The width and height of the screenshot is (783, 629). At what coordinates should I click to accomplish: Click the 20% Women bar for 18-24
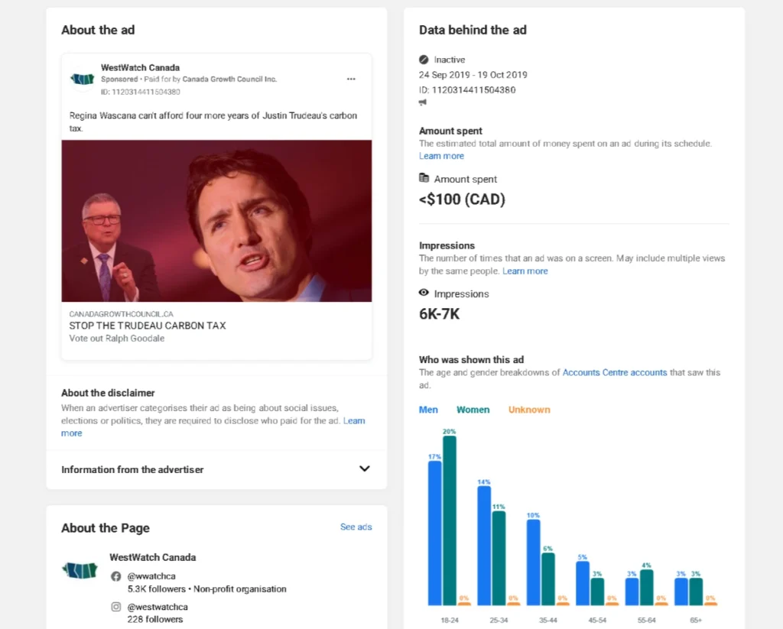(x=450, y=520)
